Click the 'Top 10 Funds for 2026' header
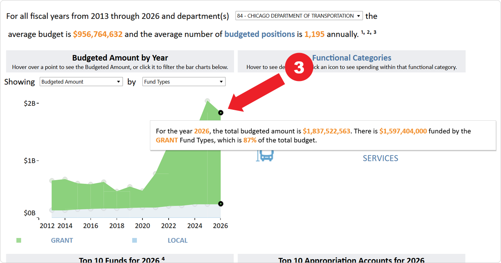 click(x=118, y=260)
